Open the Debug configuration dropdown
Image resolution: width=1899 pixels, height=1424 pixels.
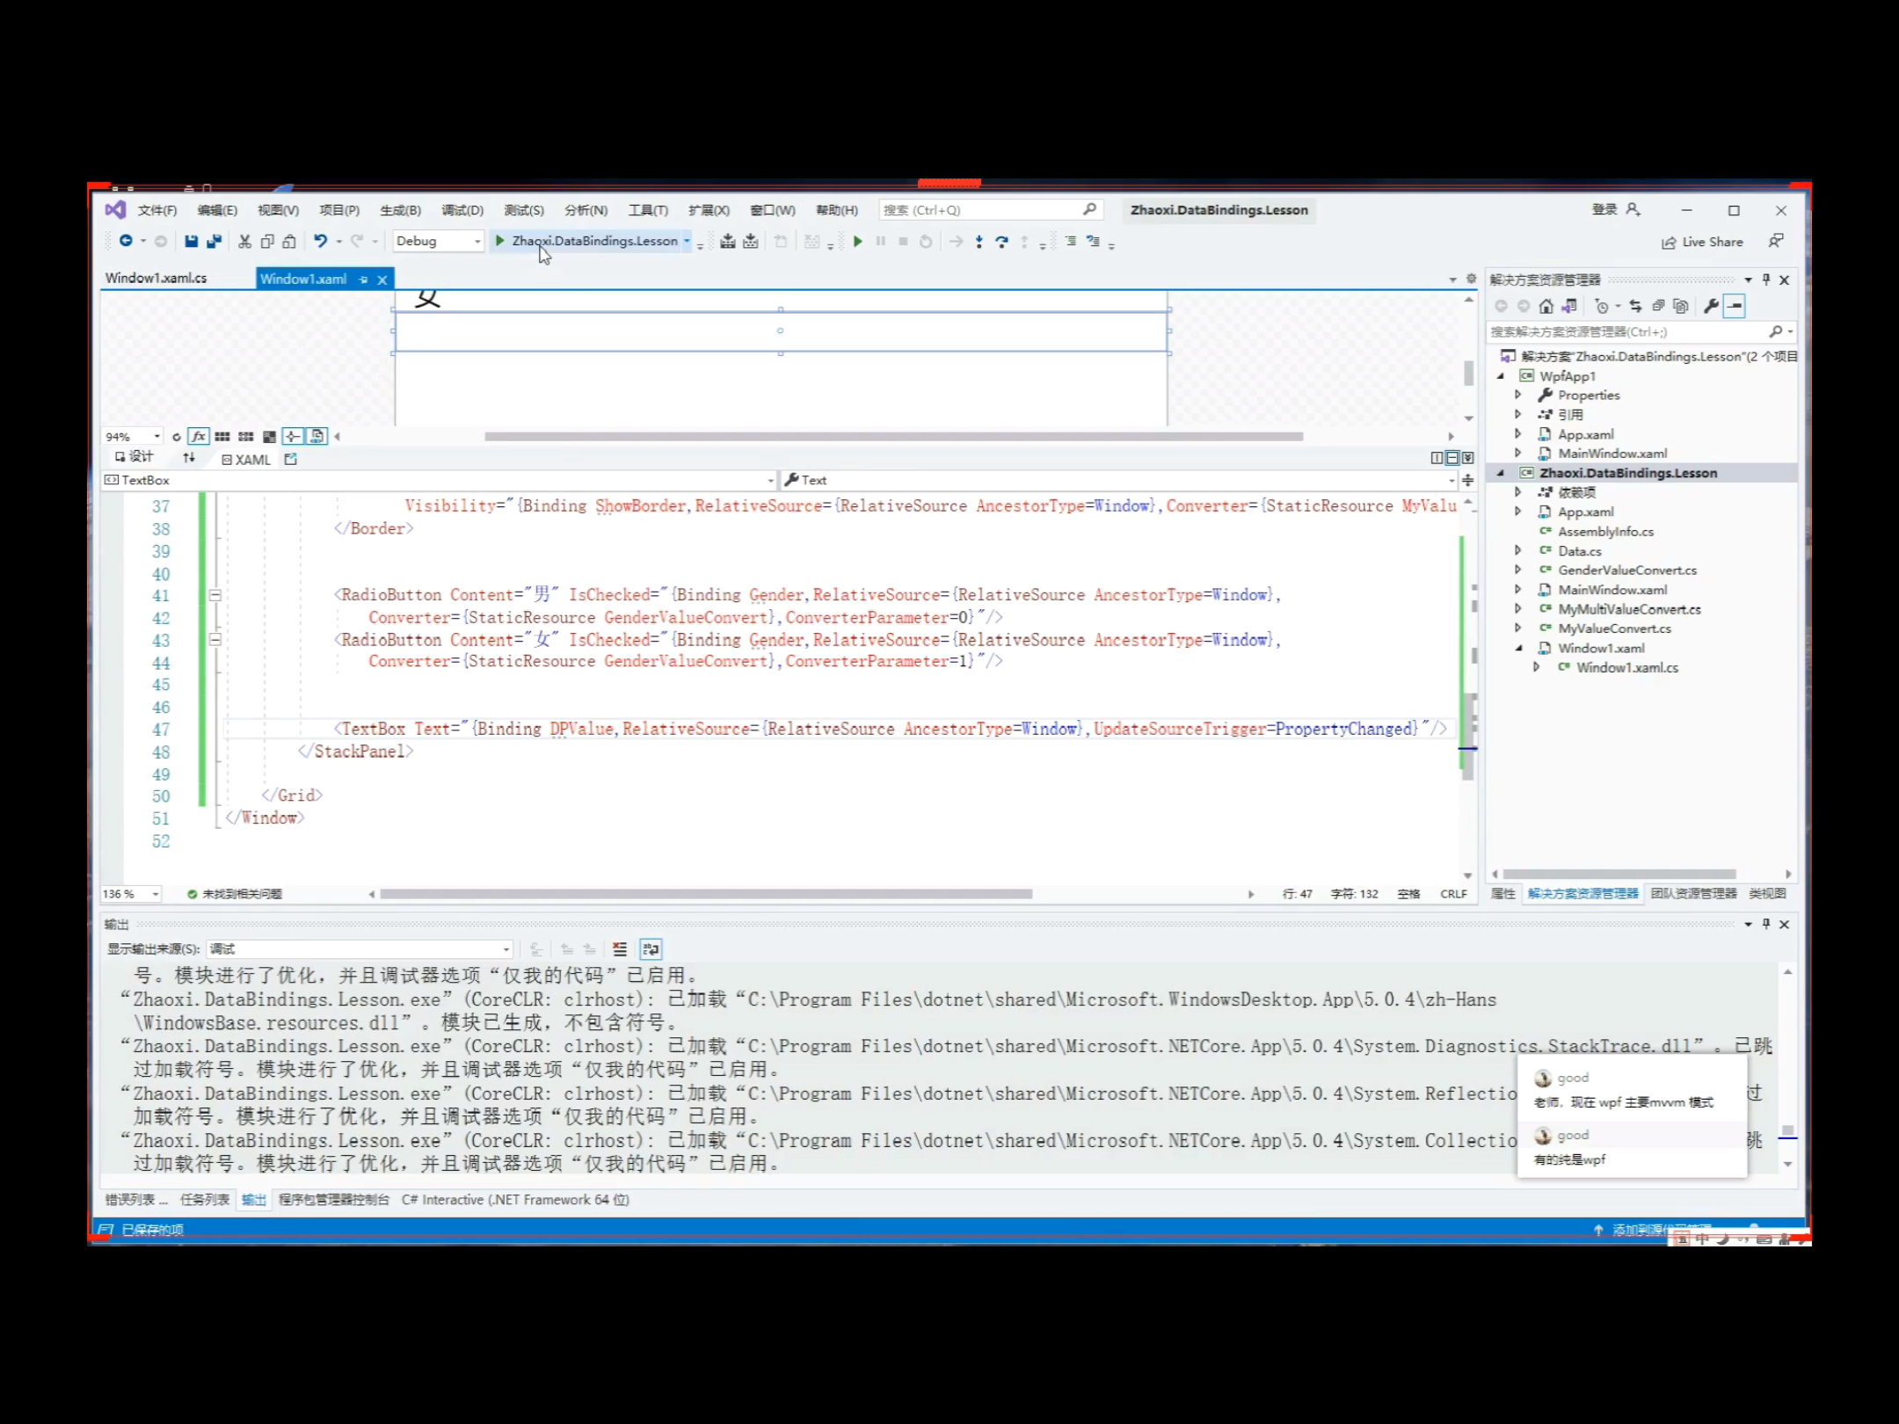click(x=438, y=241)
